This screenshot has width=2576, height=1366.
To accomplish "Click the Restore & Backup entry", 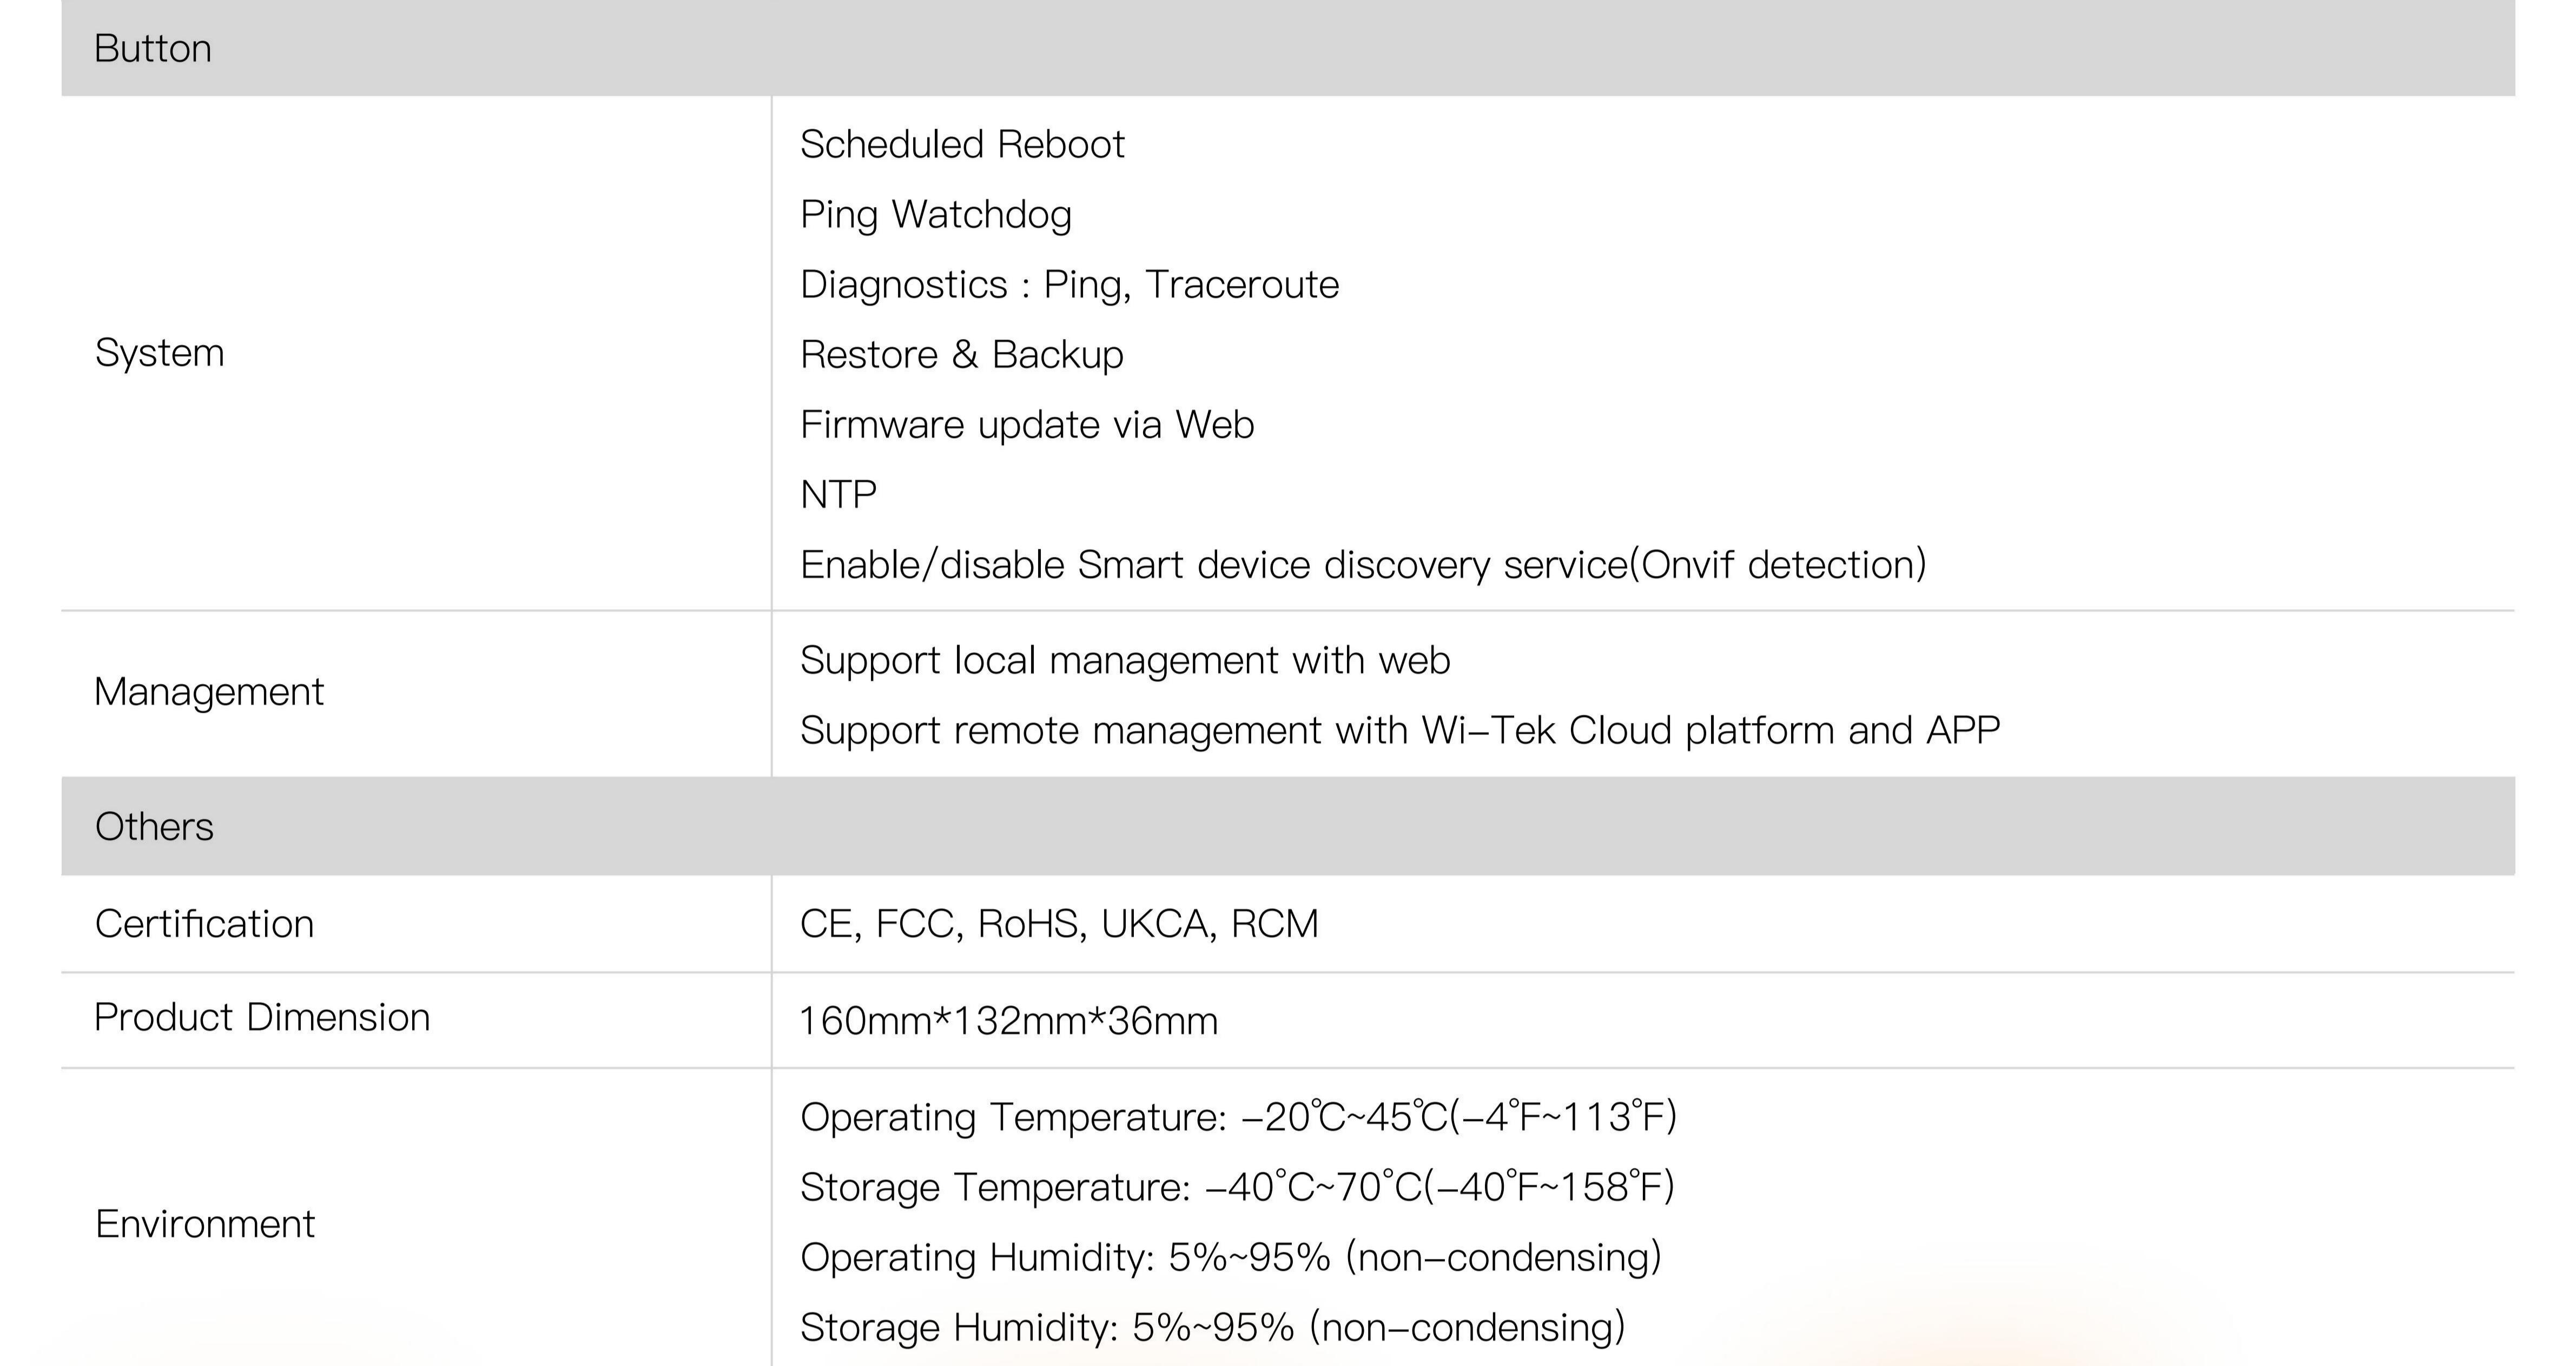I will 962,355.
